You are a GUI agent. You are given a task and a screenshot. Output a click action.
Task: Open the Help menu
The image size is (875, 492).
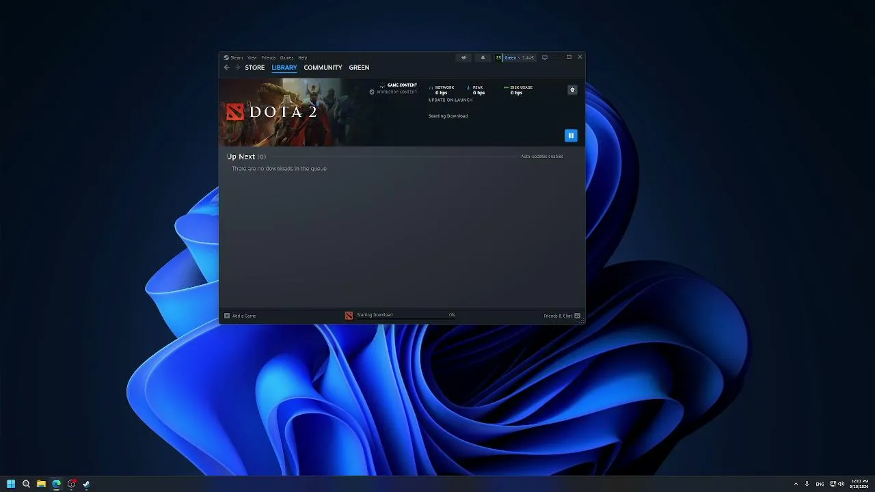(x=303, y=57)
